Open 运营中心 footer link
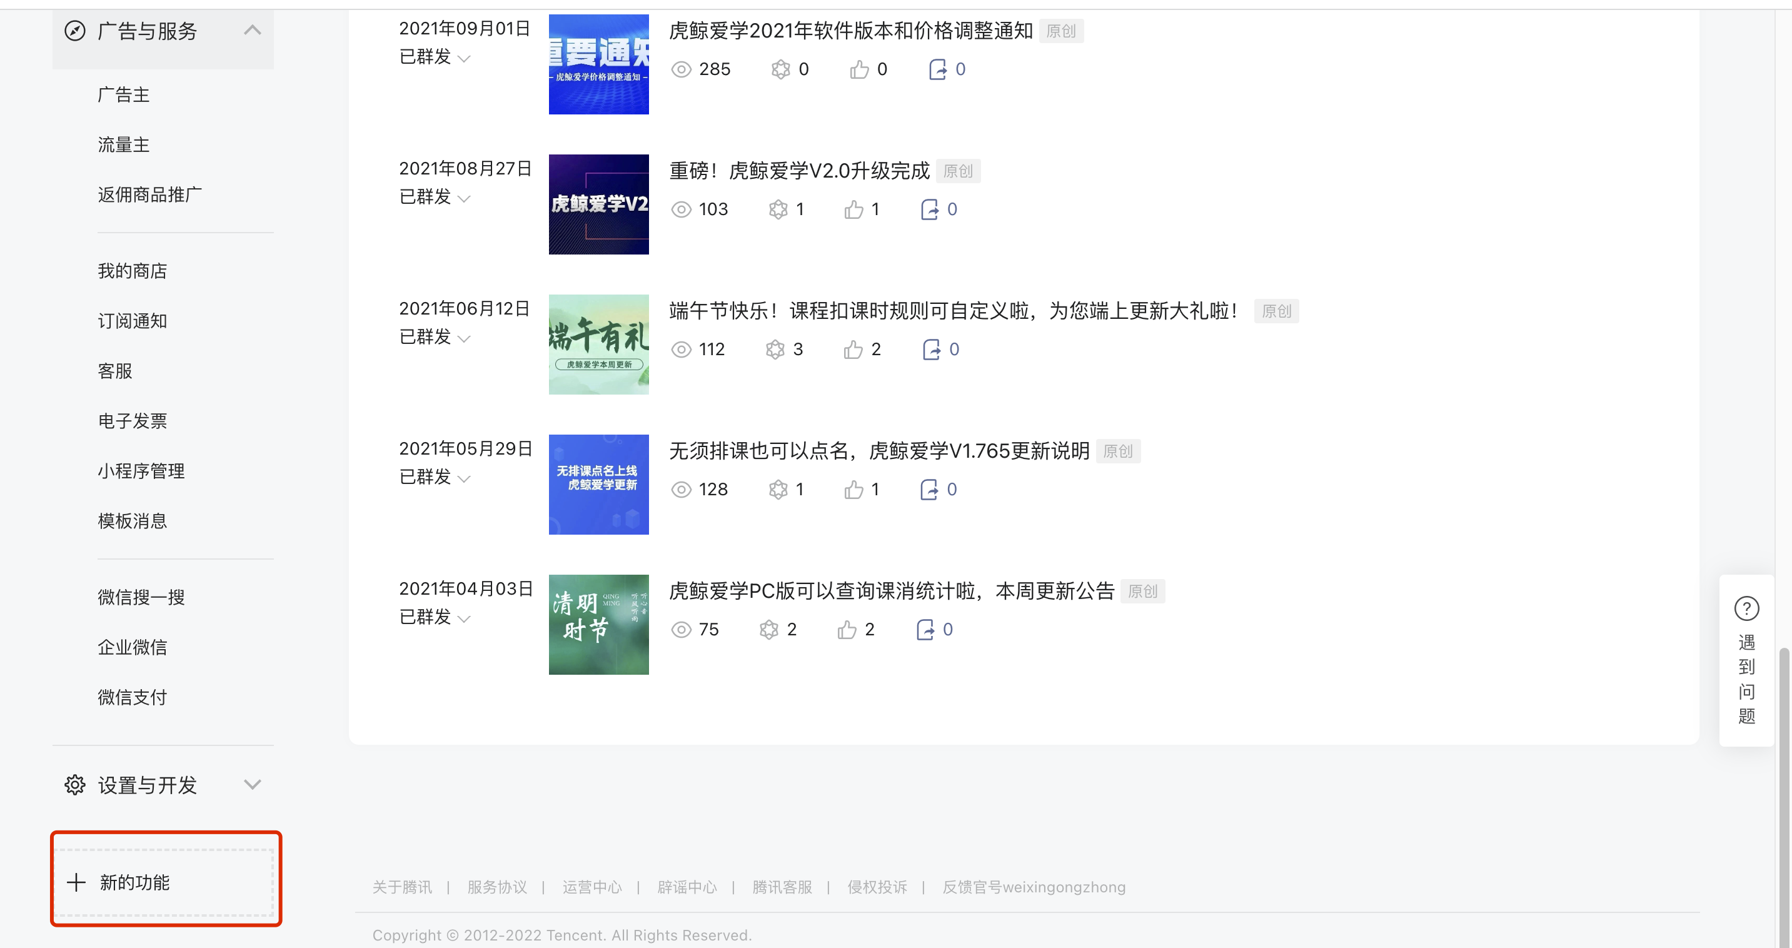 coord(592,887)
